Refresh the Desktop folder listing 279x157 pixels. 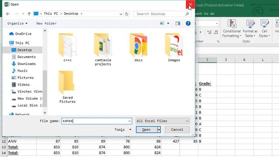(127, 14)
